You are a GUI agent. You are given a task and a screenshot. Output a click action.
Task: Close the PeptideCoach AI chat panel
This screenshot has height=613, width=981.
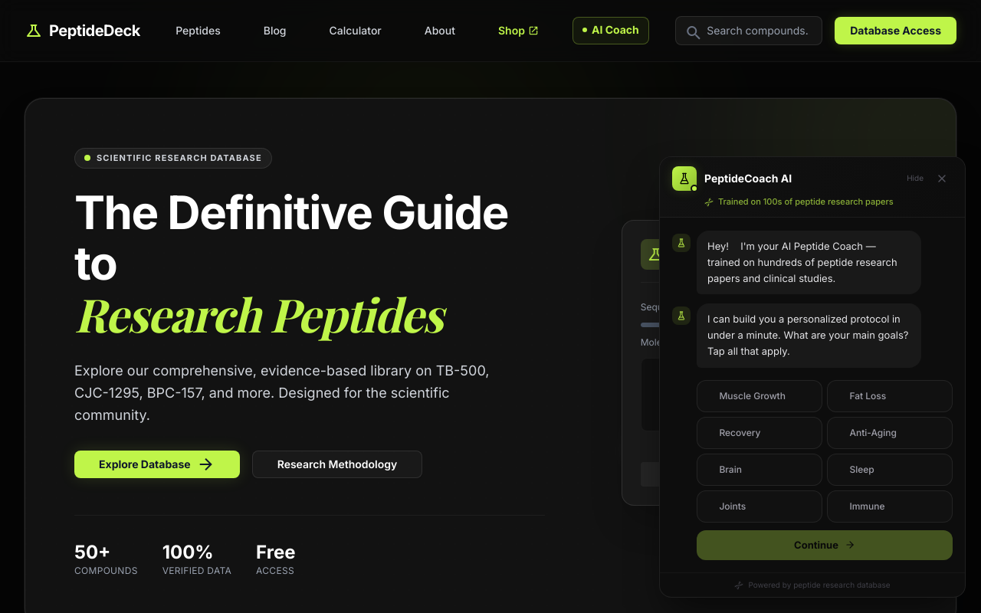click(942, 179)
